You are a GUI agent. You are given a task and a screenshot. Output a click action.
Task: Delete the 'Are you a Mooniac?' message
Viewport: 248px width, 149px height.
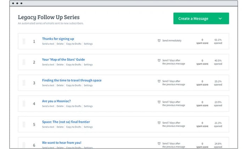coord(60,106)
